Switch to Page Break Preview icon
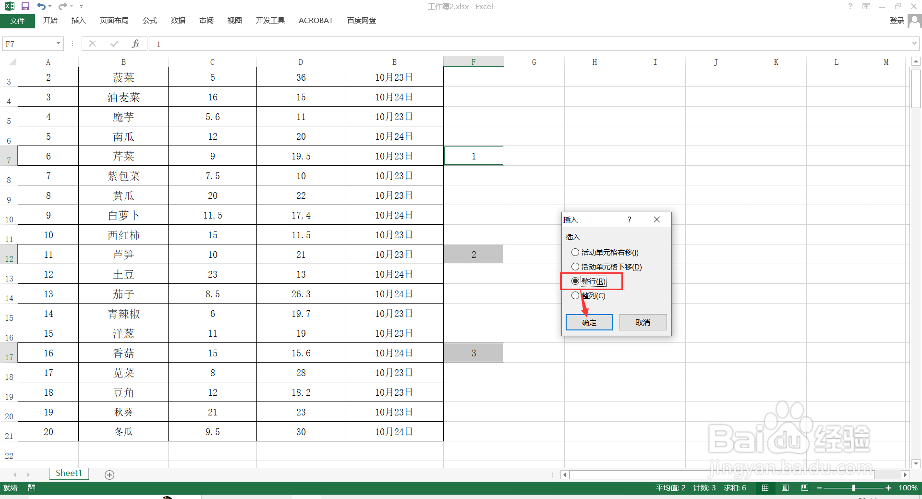The image size is (922, 499). point(805,488)
